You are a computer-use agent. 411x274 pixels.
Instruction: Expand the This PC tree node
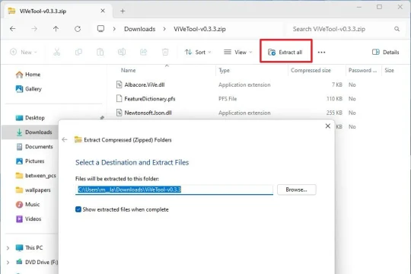tap(8, 248)
